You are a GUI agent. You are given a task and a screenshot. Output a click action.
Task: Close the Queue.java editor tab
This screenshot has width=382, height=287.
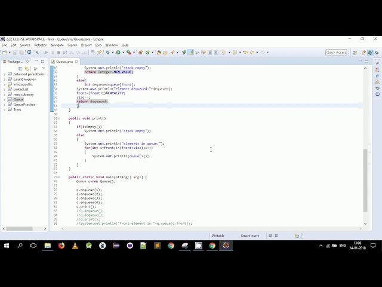77,62
